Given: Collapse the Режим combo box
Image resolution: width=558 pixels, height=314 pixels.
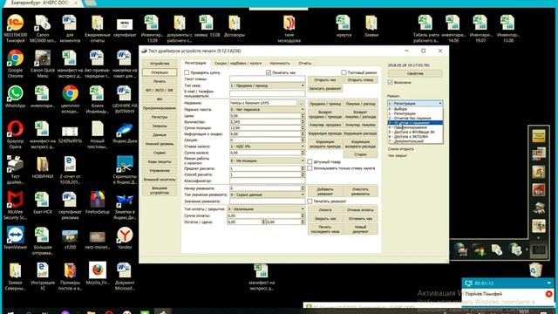Looking at the screenshot, I should click(415, 103).
